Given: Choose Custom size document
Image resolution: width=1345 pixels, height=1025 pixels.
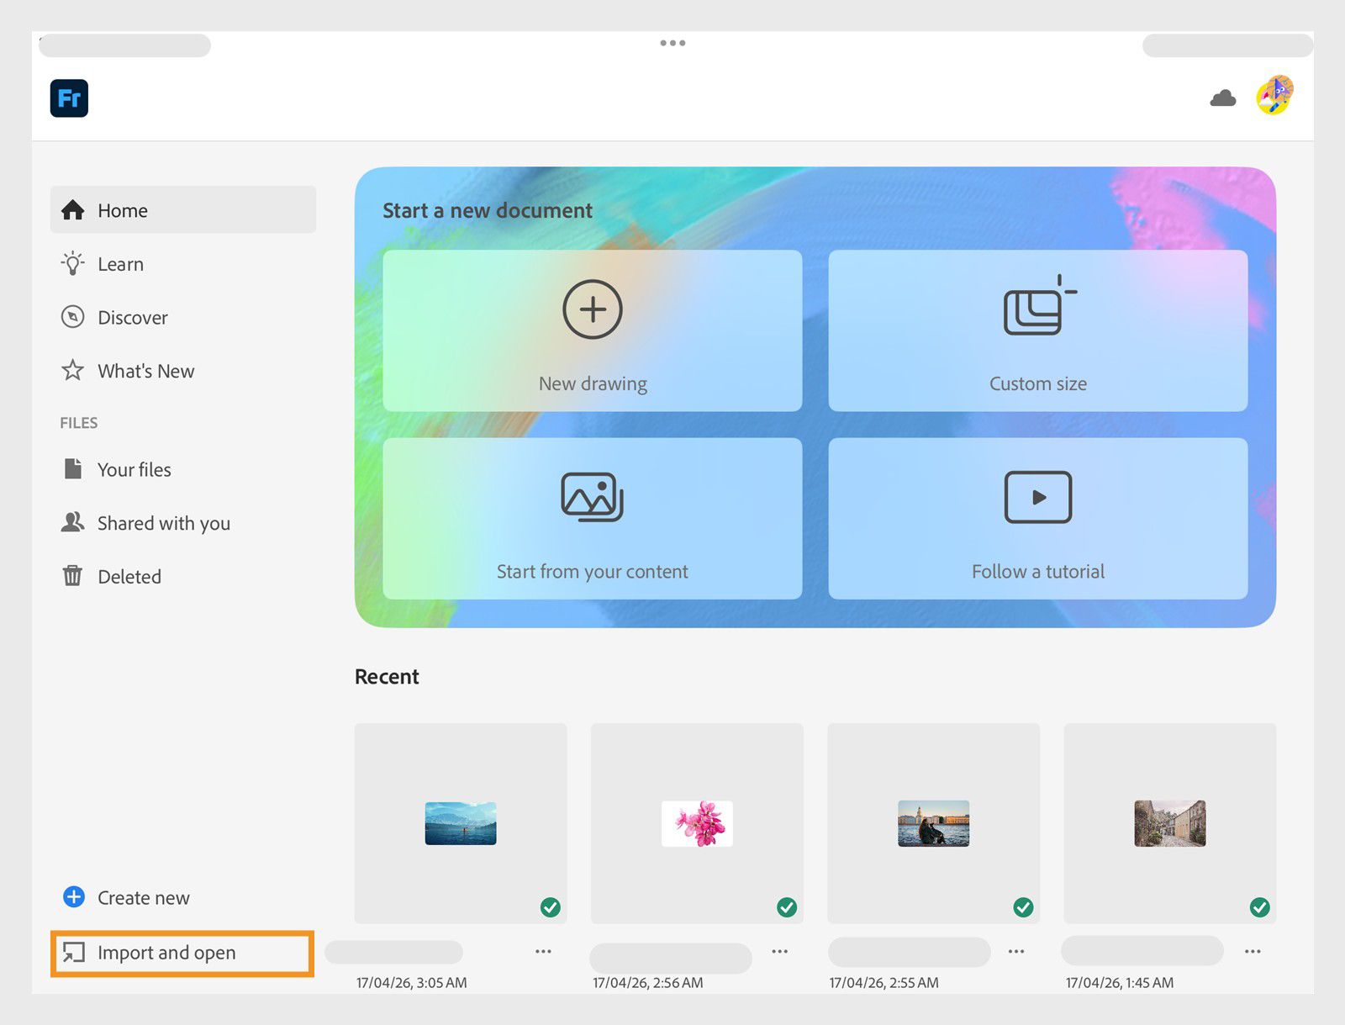Looking at the screenshot, I should click(x=1038, y=330).
